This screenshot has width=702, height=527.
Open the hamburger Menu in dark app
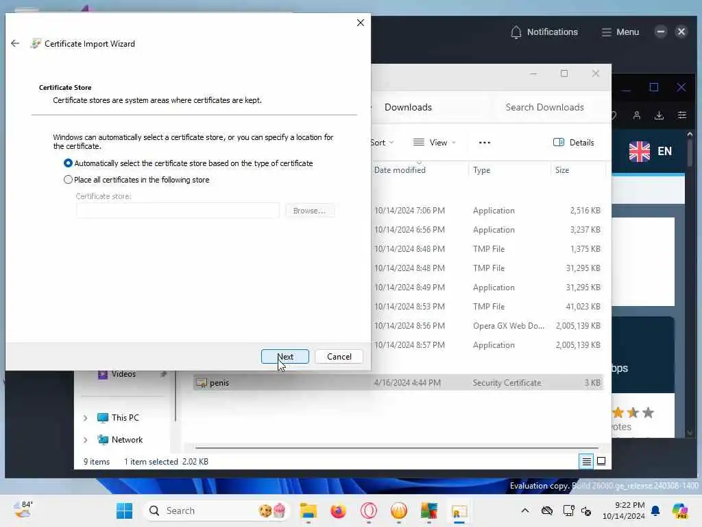(x=620, y=32)
